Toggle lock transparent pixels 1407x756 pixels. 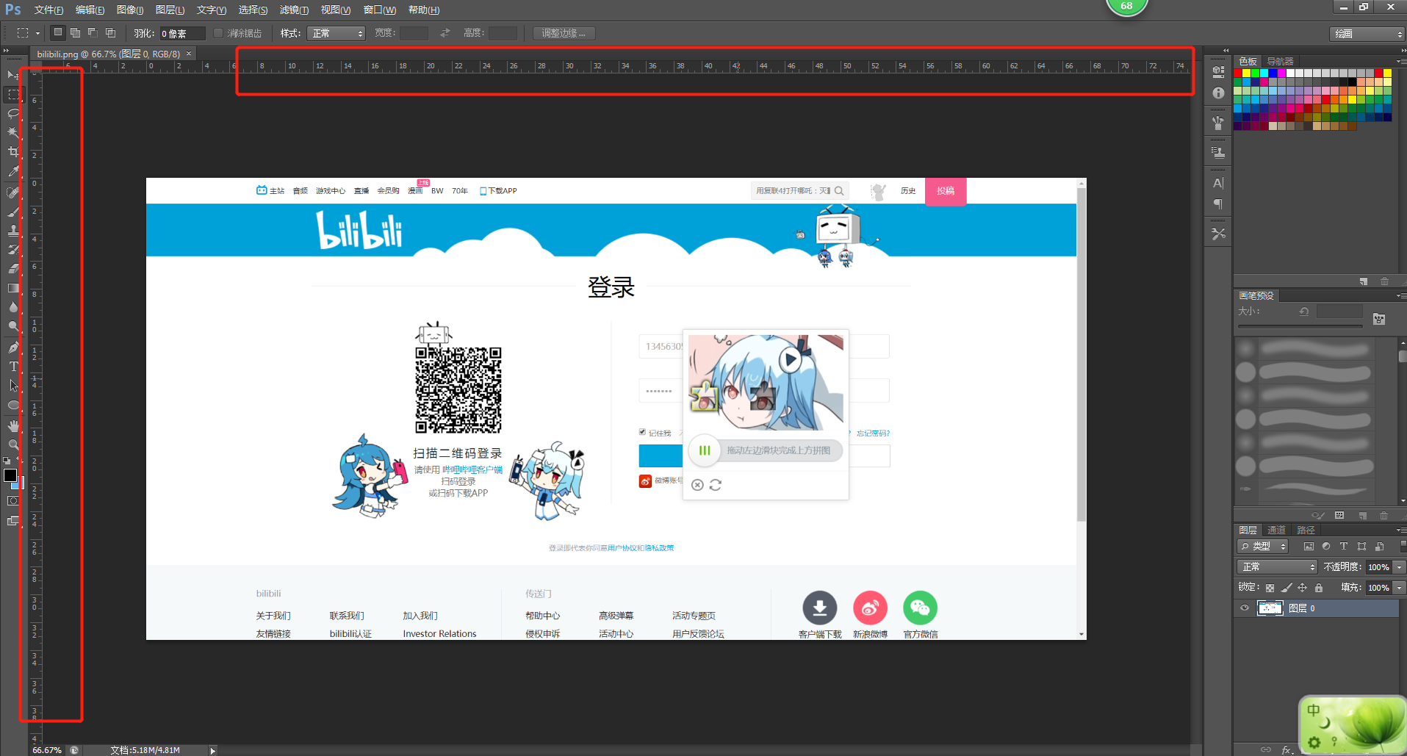(x=1270, y=588)
